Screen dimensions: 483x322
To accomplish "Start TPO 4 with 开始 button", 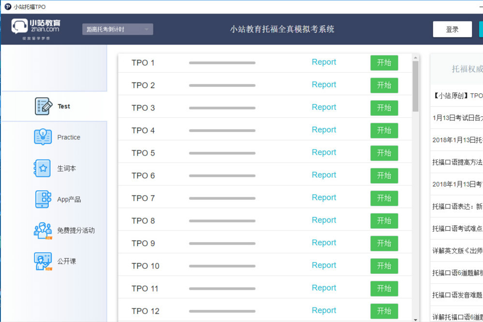I will coord(384,131).
